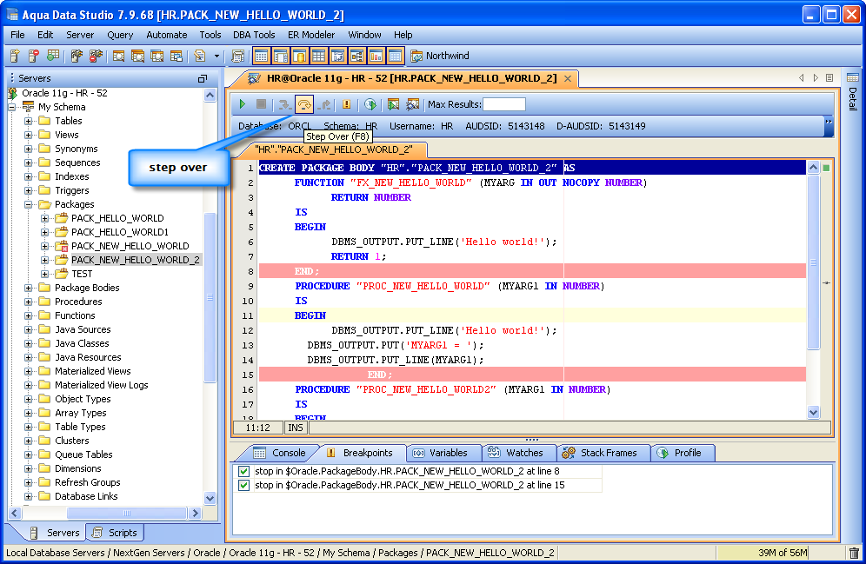Expand the PACK_HELLO_WORLD package
This screenshot has height=564, width=866.
click(45, 218)
